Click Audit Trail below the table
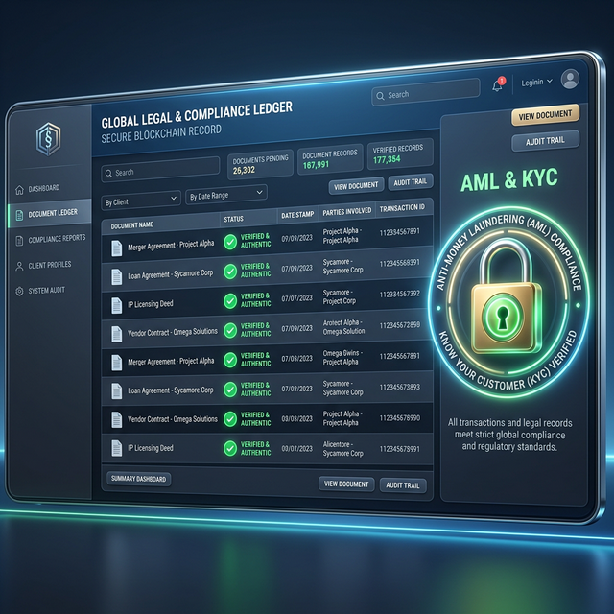Viewport: 614px width, 614px height. point(403,485)
